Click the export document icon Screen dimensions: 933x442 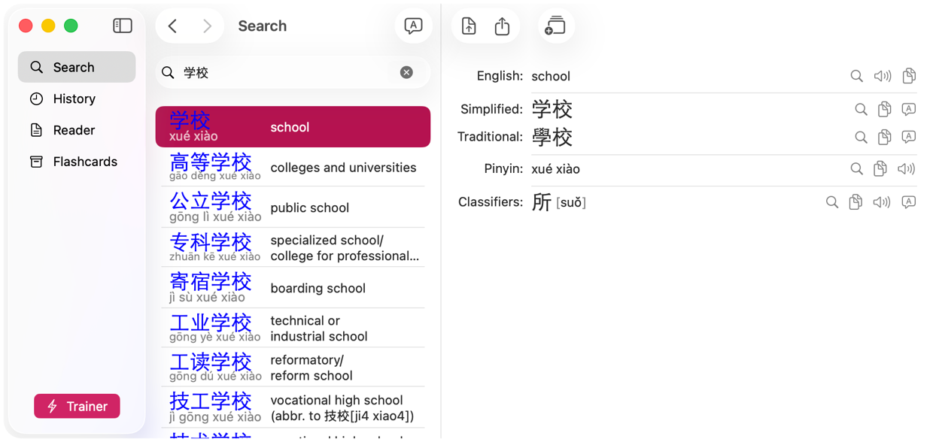pyautogui.click(x=469, y=26)
